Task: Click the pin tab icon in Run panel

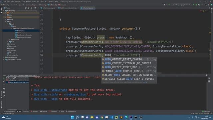Action: (4, 96)
